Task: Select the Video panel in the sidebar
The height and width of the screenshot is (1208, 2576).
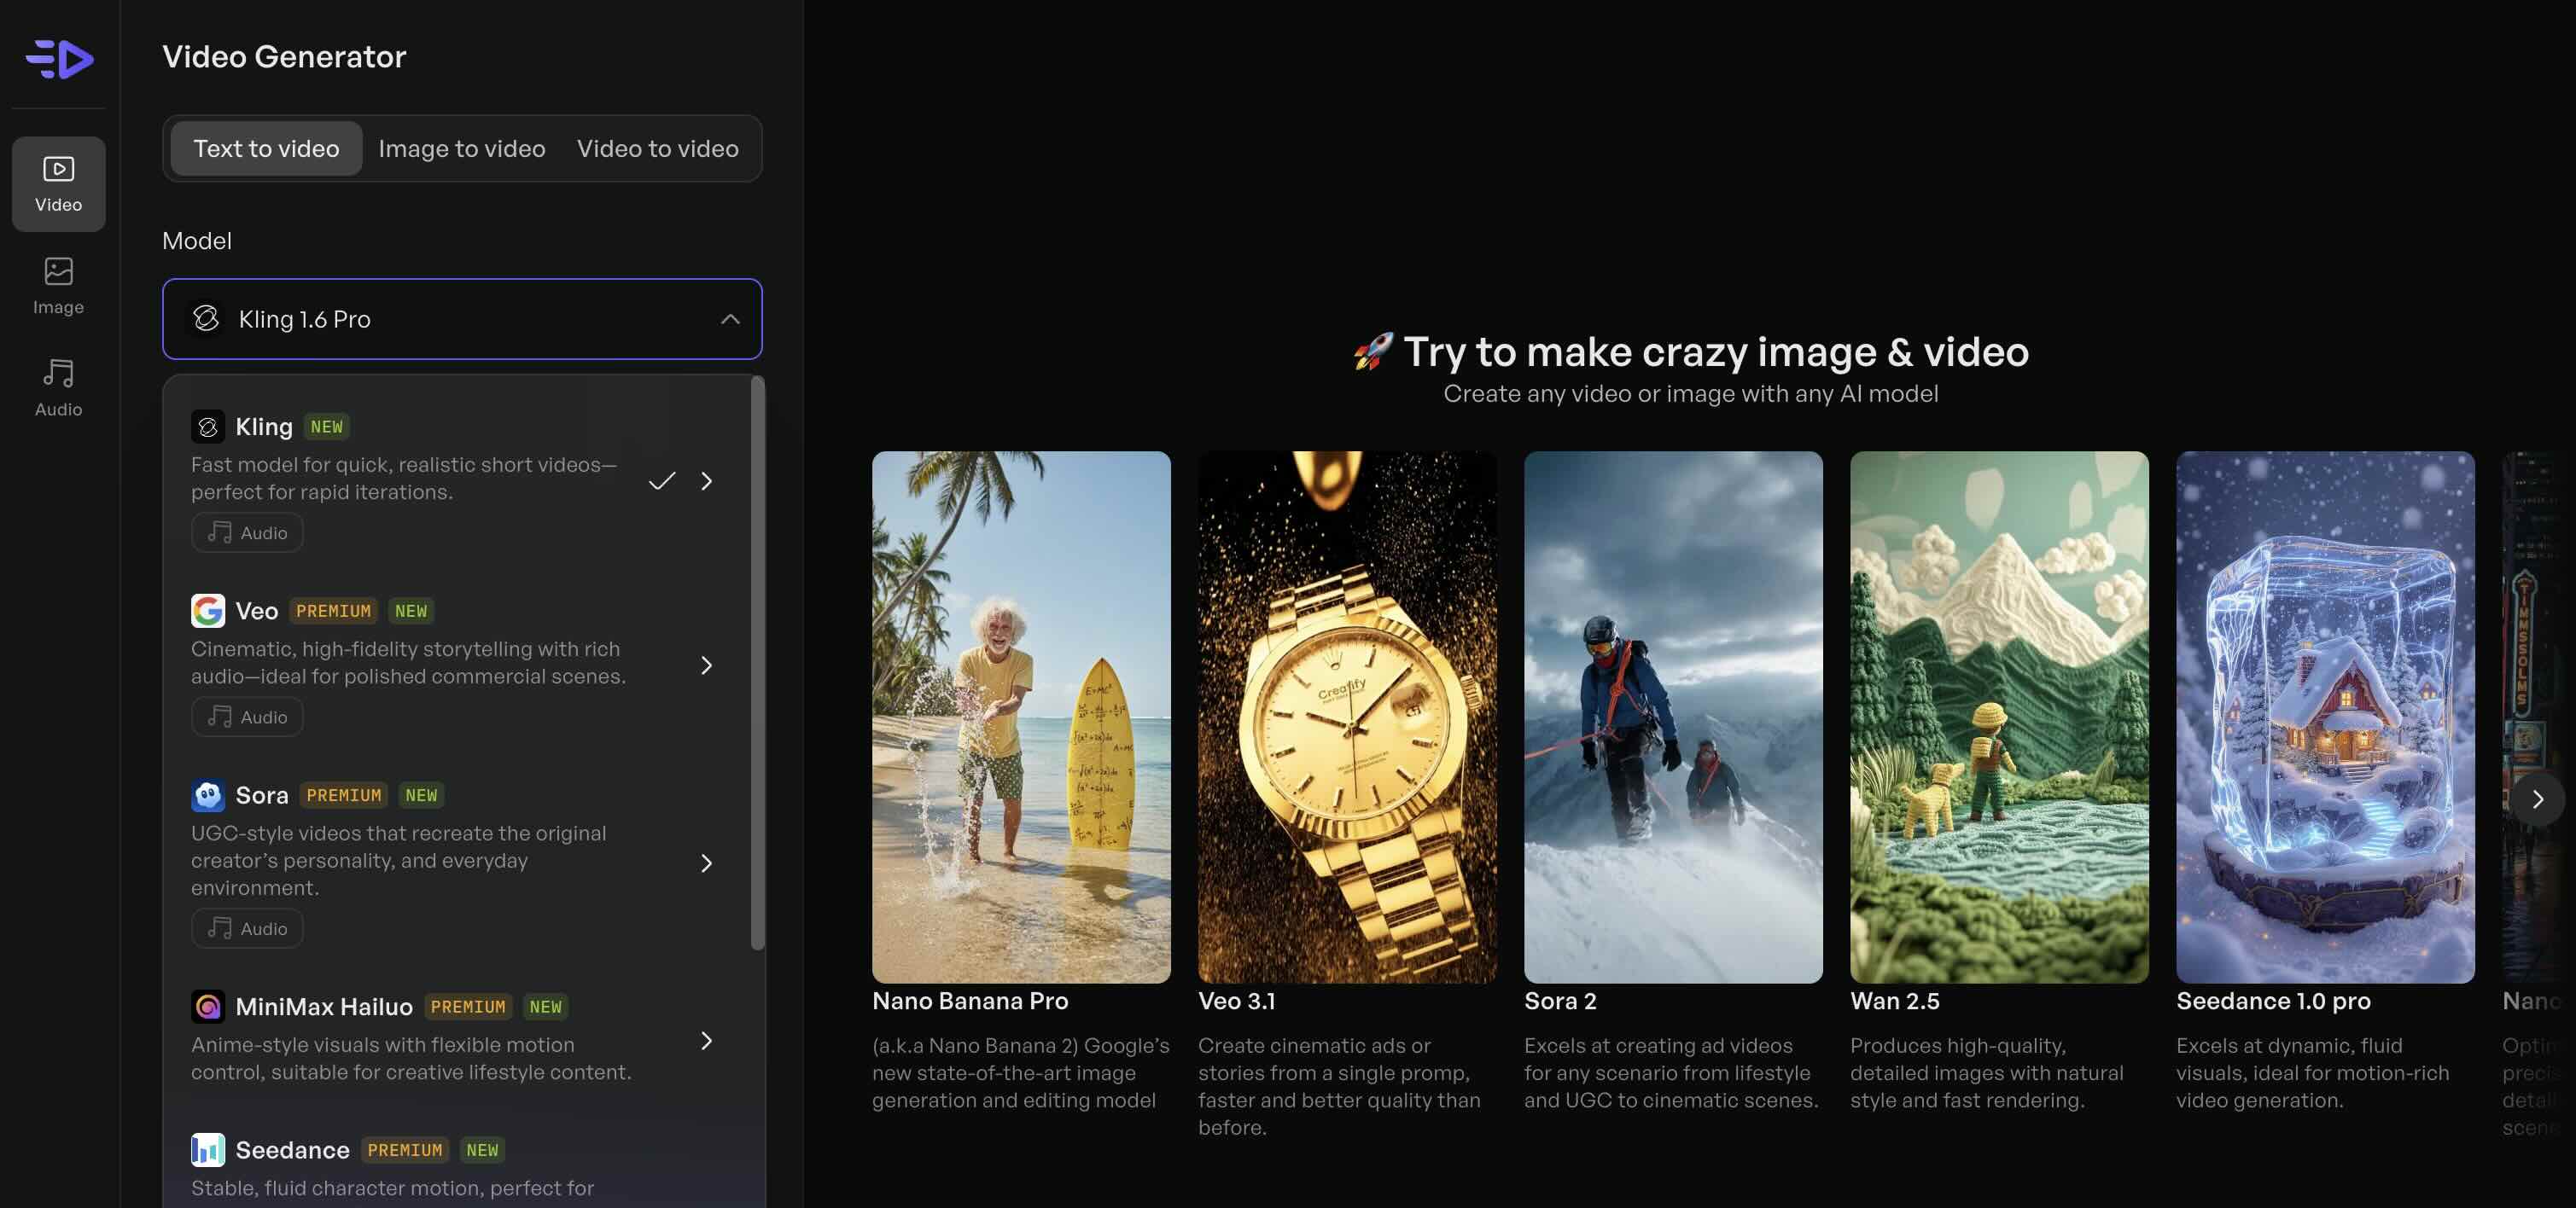Action: [x=58, y=184]
